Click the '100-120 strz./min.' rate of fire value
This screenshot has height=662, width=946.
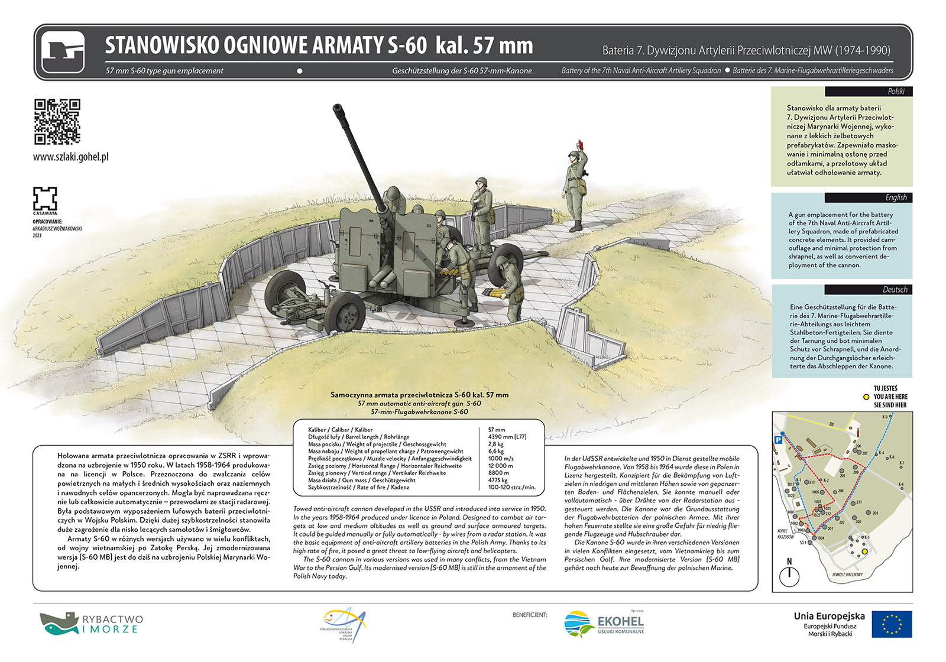(511, 487)
